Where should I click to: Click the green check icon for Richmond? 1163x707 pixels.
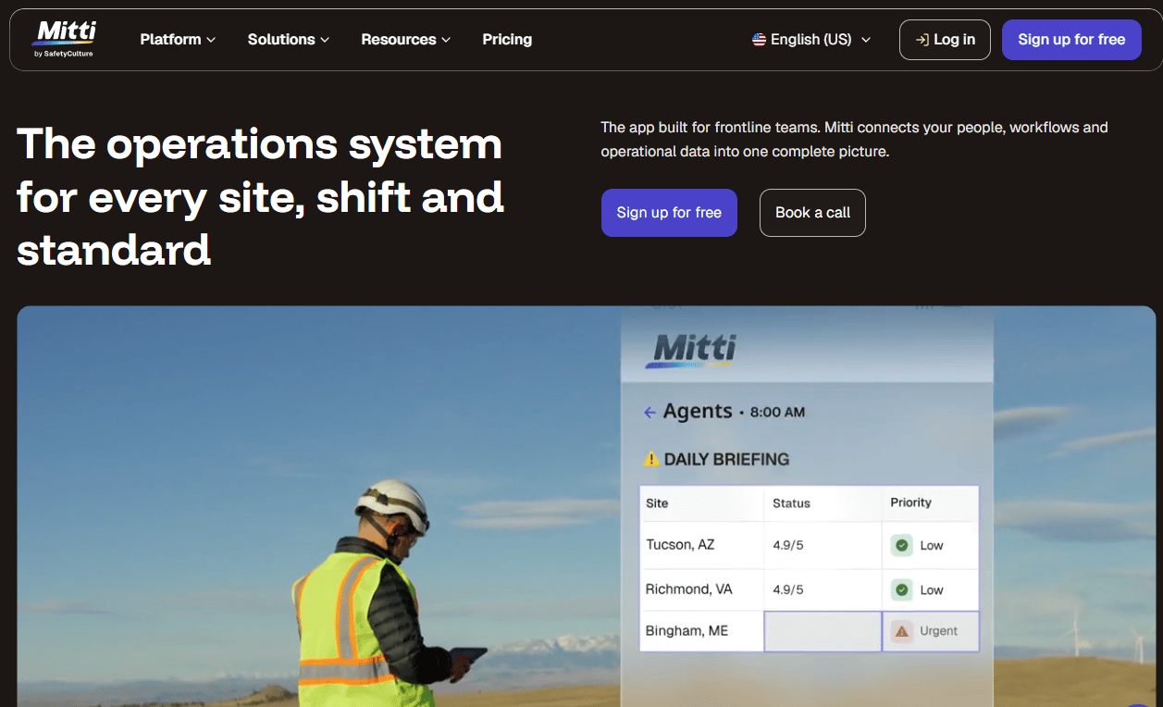(902, 589)
